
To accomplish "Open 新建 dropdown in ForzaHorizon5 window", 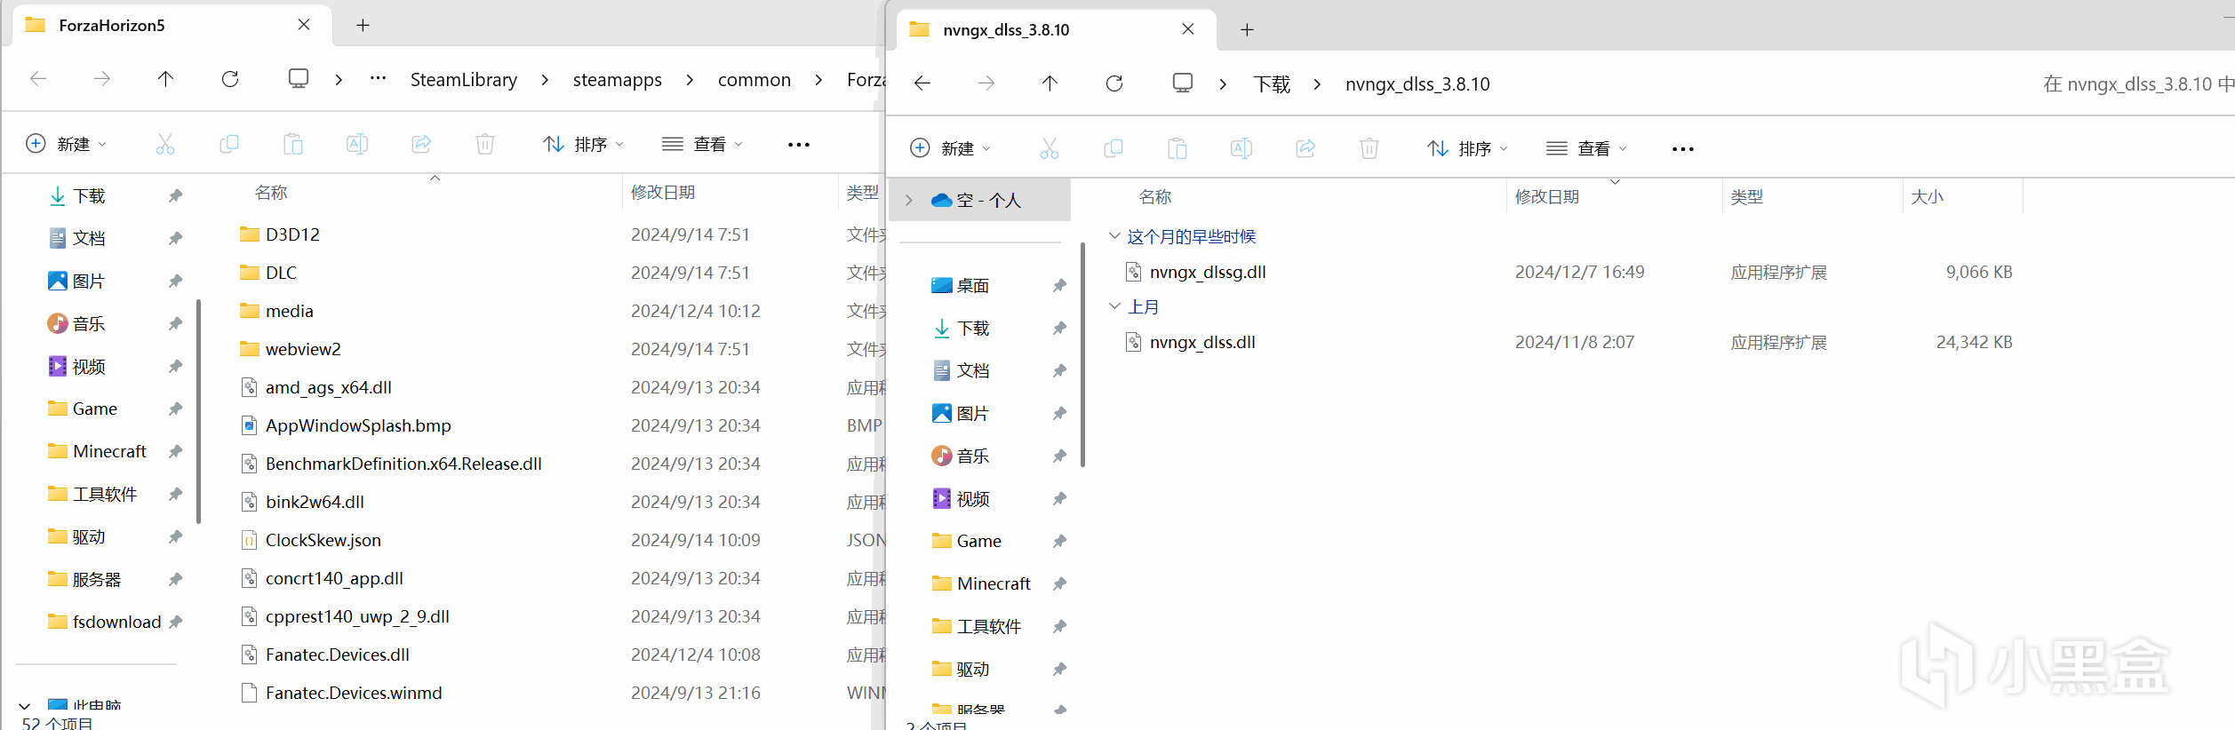I will pos(67,144).
